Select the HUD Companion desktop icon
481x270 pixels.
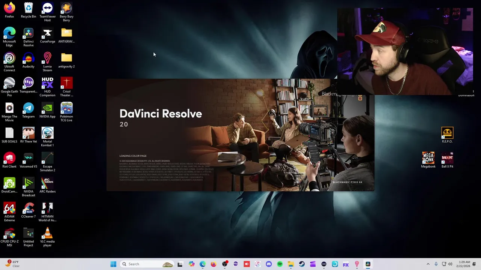[47, 87]
